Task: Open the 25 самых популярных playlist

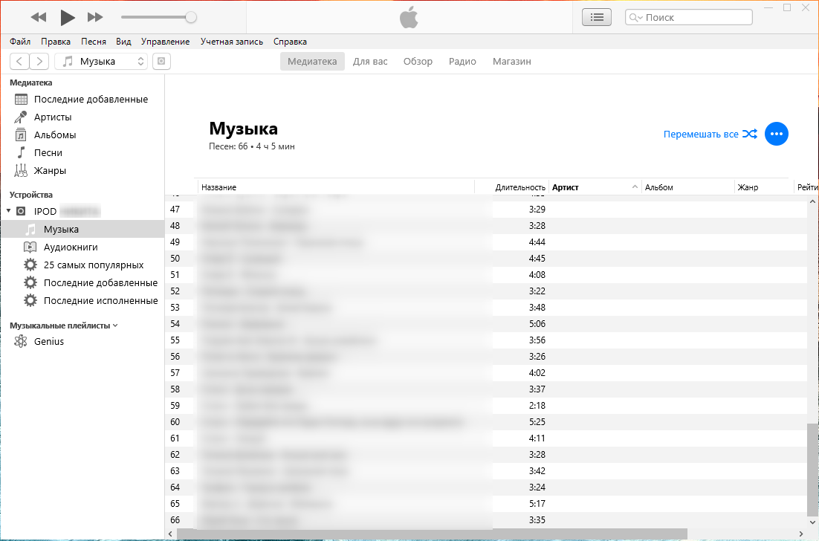Action: click(82, 265)
